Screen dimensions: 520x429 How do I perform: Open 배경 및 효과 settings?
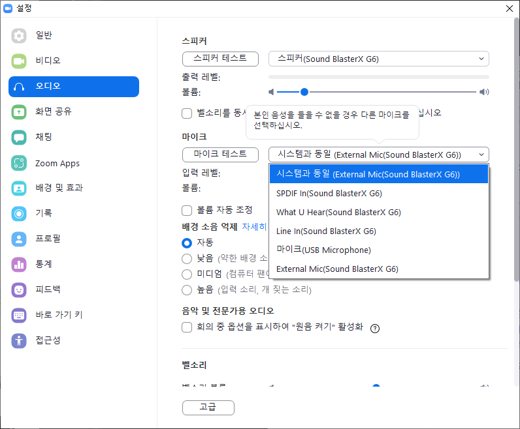(74, 188)
